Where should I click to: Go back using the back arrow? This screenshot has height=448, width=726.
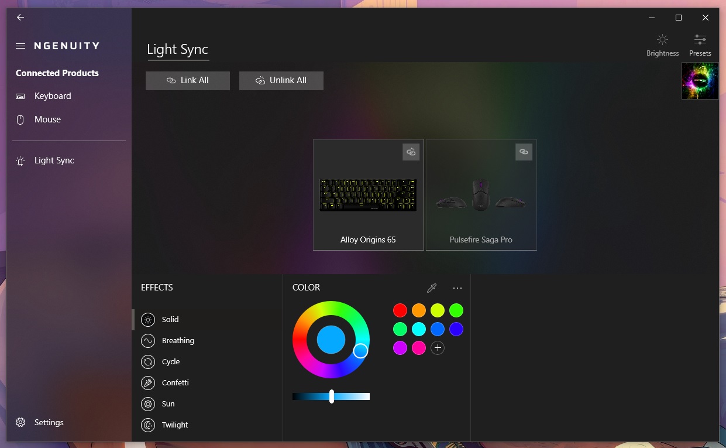click(20, 18)
